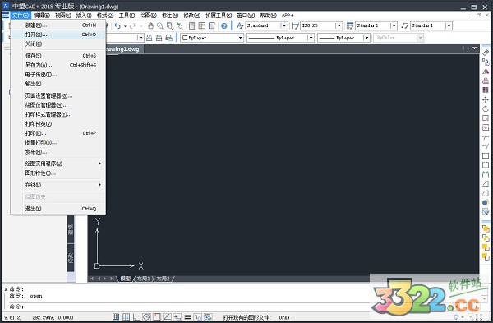493x323 pixels.
Task: Click the command line input field
Action: pos(189,307)
